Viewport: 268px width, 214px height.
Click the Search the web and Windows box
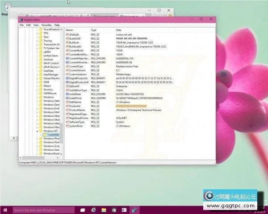[x=40, y=210]
